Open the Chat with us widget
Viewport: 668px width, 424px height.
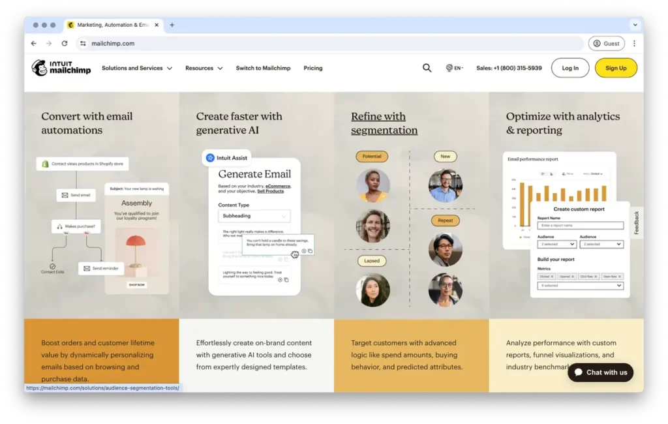[600, 372]
